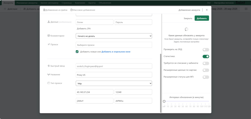Toggle Требуется ли списание у кабинета switch
The width and height of the screenshot is (251, 119).
click(206, 63)
